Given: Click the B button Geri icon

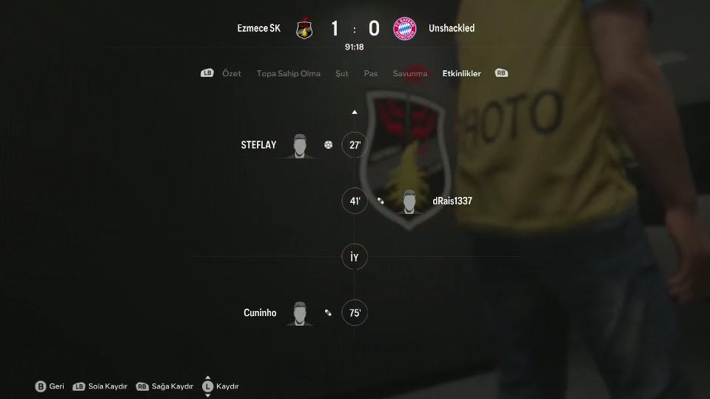Looking at the screenshot, I should pyautogui.click(x=40, y=386).
